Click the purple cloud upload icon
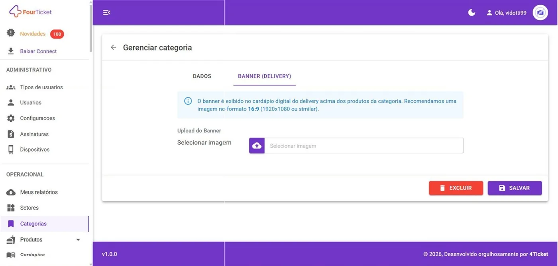The height and width of the screenshot is (266, 558). pos(257,146)
